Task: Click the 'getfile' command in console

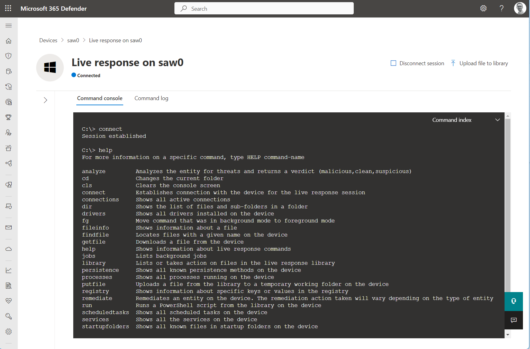Action: coord(93,242)
